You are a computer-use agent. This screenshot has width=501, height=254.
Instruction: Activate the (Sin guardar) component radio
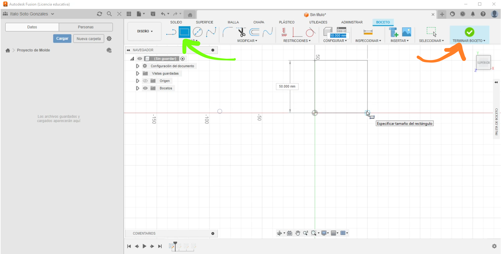pyautogui.click(x=183, y=59)
